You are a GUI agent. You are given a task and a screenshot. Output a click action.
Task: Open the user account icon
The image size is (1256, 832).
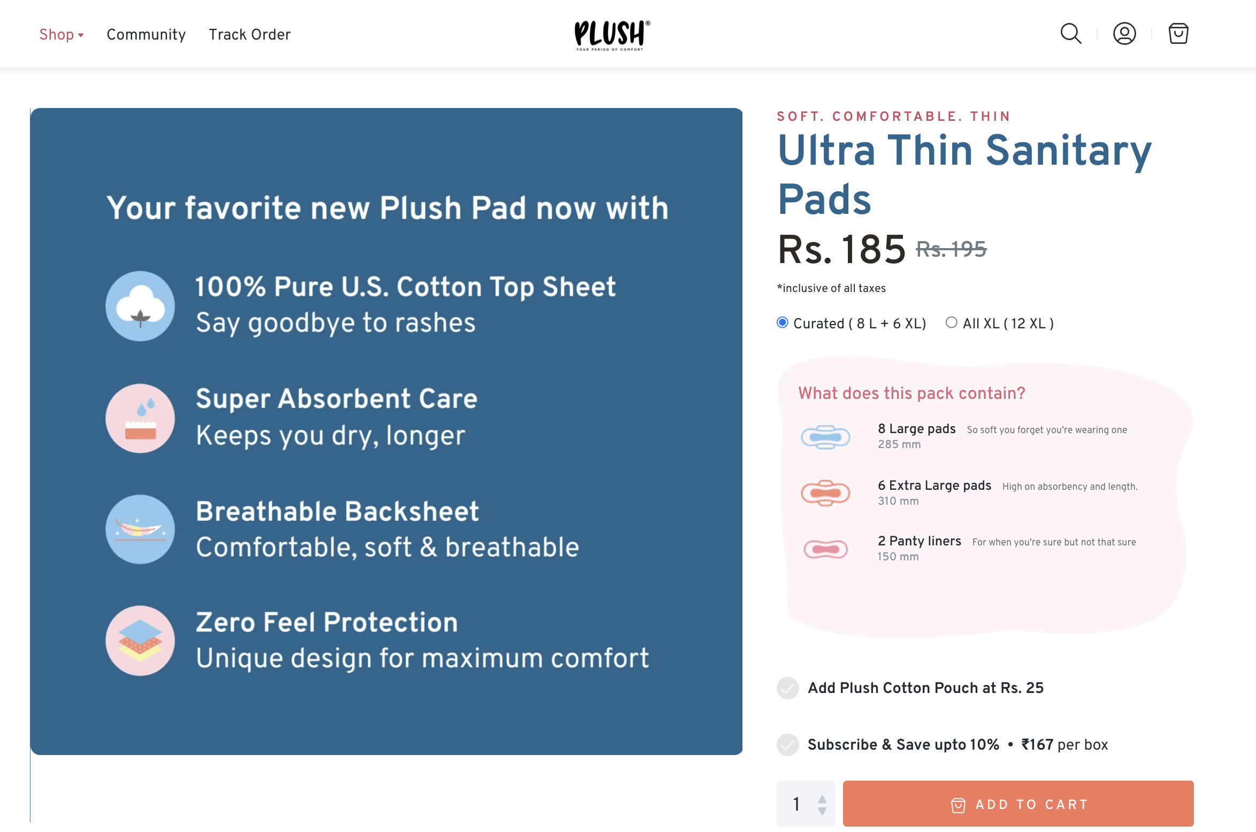[1124, 34]
